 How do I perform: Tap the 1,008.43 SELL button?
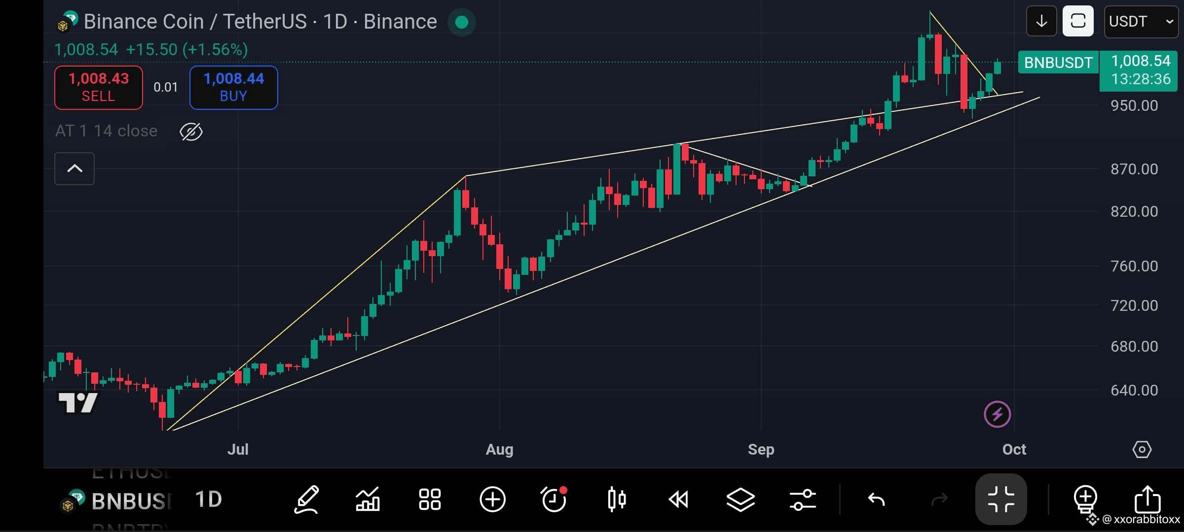99,87
